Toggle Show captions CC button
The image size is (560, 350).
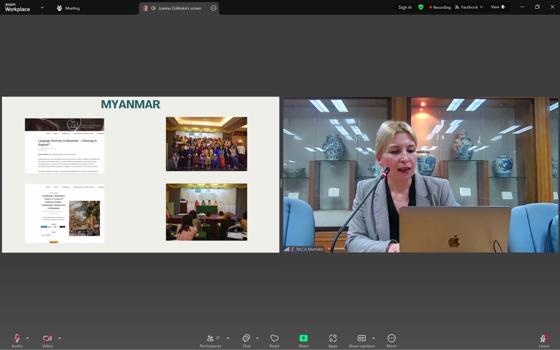click(361, 339)
